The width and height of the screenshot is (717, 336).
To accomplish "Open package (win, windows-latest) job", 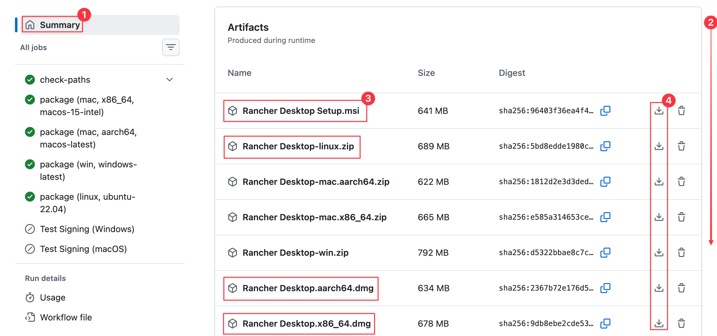I will pyautogui.click(x=88, y=170).
